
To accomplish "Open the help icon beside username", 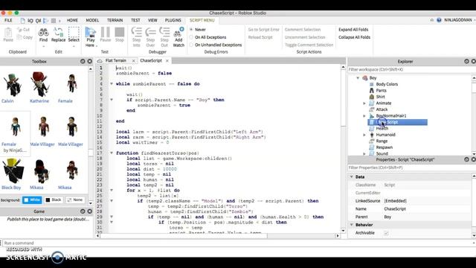I will coord(439,20).
